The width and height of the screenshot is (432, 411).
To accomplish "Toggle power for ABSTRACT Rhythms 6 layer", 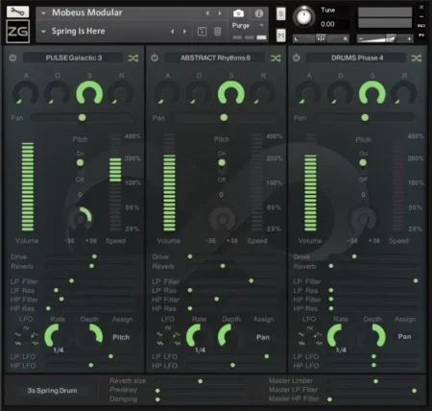I will click(x=155, y=58).
